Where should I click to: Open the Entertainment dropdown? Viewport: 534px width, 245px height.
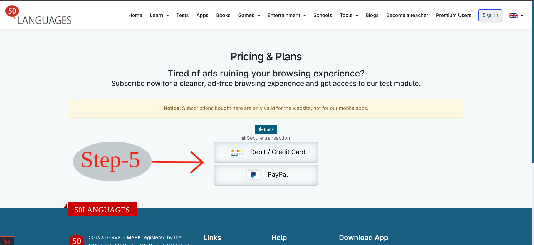coord(286,15)
